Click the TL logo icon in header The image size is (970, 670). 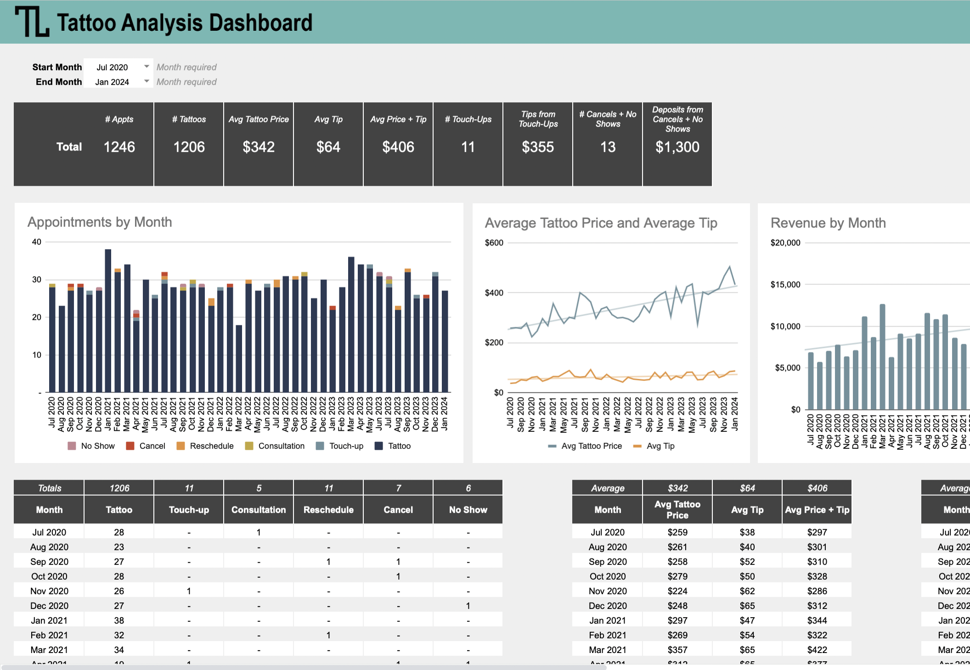32,22
